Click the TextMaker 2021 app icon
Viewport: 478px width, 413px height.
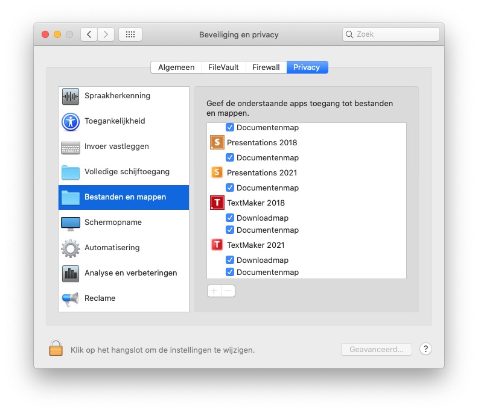coord(217,245)
